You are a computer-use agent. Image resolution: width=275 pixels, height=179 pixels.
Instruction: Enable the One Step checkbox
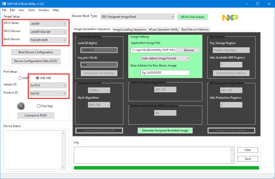pyautogui.click(x=39, y=106)
